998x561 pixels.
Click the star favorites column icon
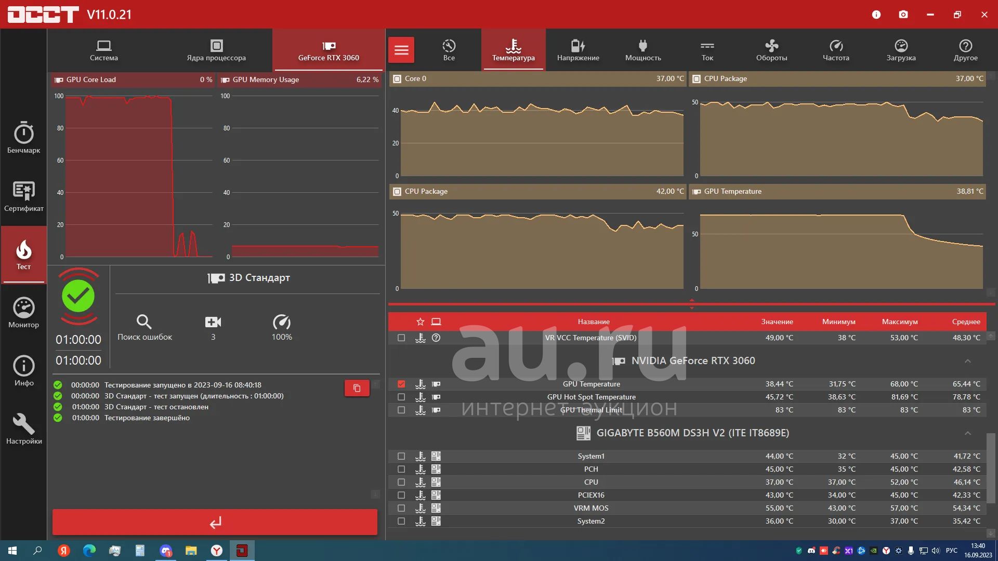click(421, 322)
